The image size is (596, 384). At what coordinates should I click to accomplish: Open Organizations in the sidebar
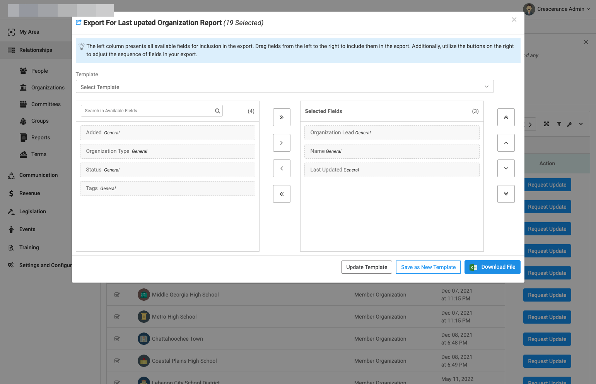tap(48, 87)
